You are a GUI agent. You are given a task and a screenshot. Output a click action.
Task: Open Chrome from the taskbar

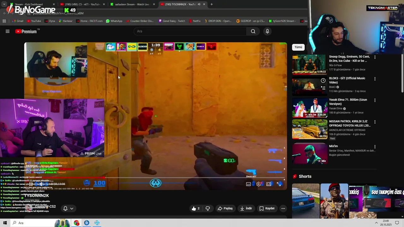click(x=76, y=223)
